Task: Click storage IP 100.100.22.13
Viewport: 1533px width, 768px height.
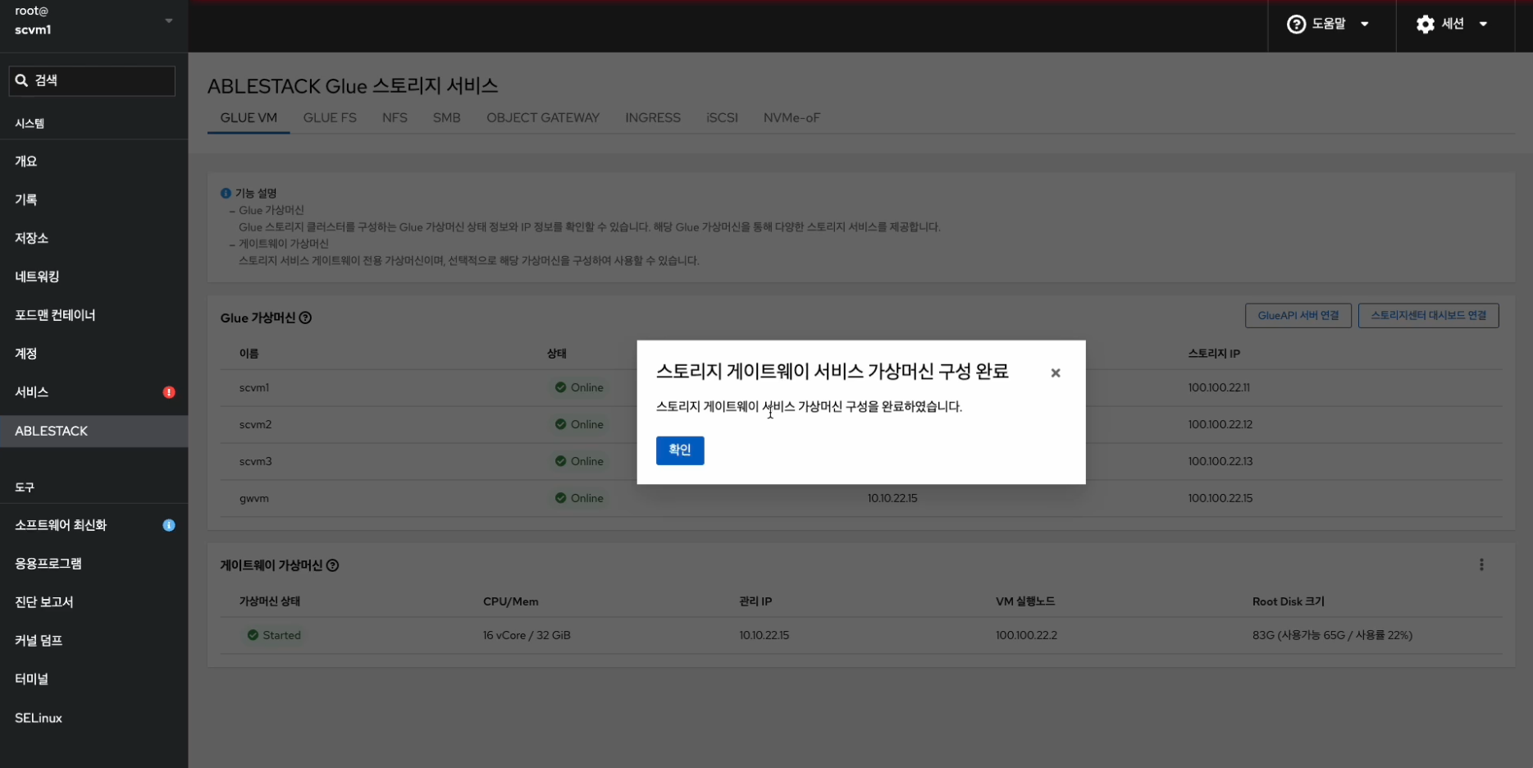Action: coord(1220,462)
